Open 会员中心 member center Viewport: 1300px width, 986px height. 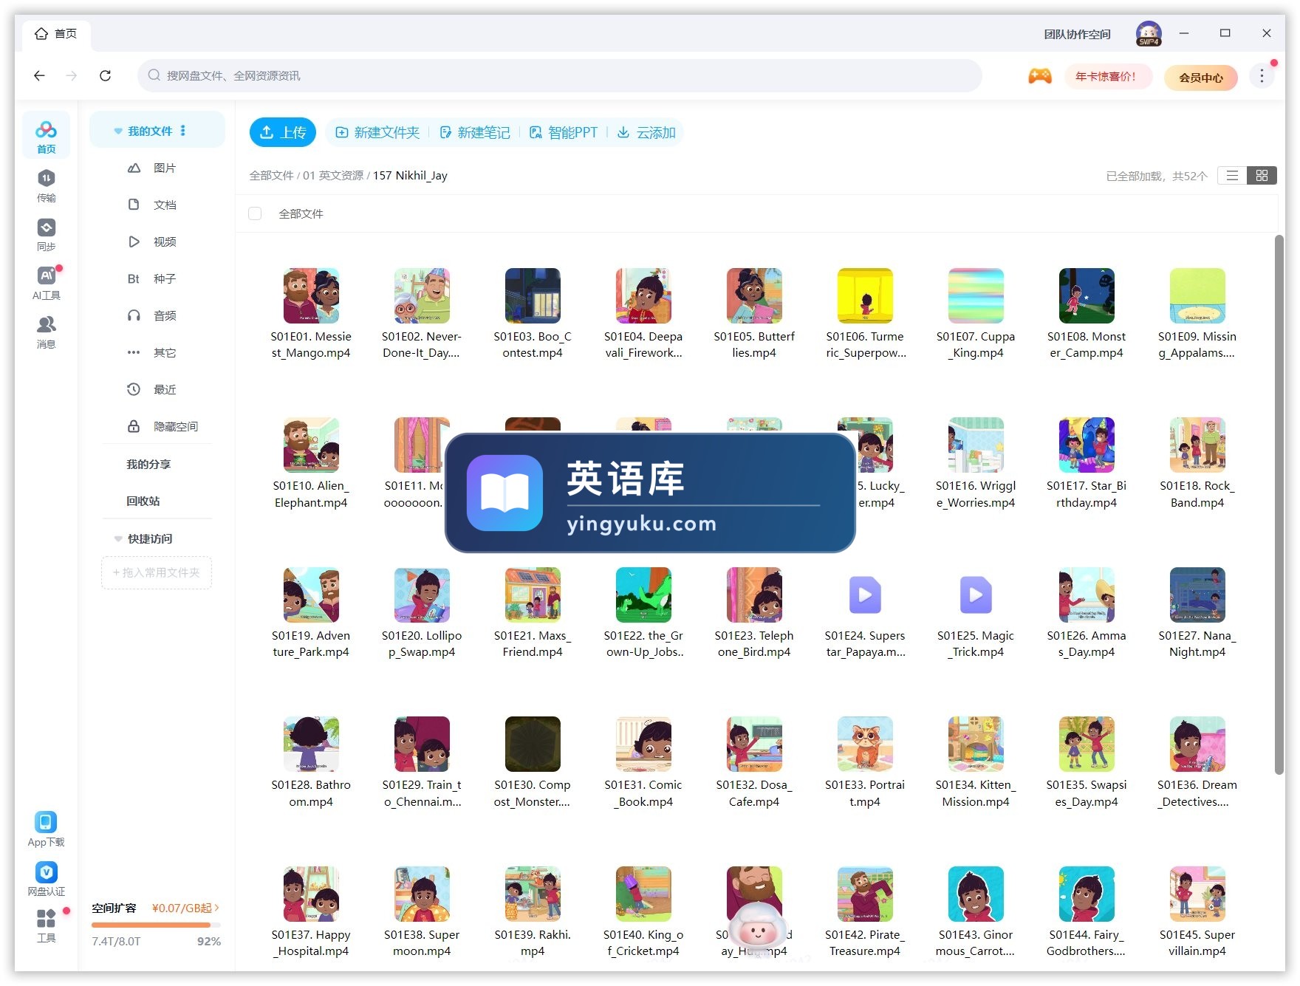pyautogui.click(x=1201, y=77)
